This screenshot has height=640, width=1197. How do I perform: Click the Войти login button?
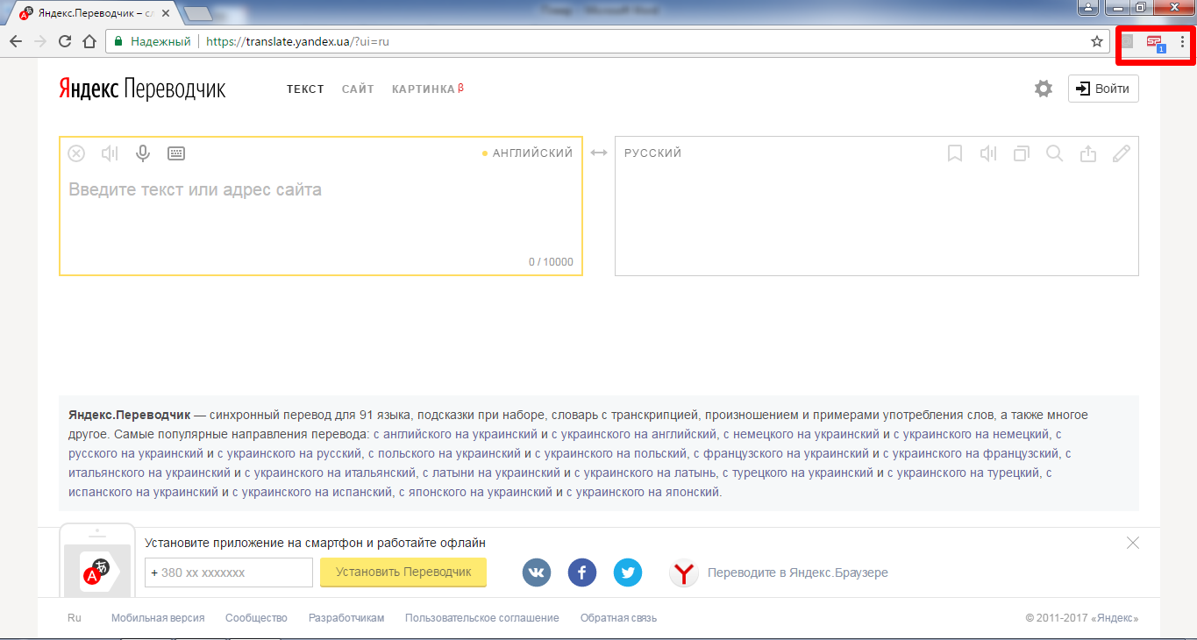point(1103,89)
